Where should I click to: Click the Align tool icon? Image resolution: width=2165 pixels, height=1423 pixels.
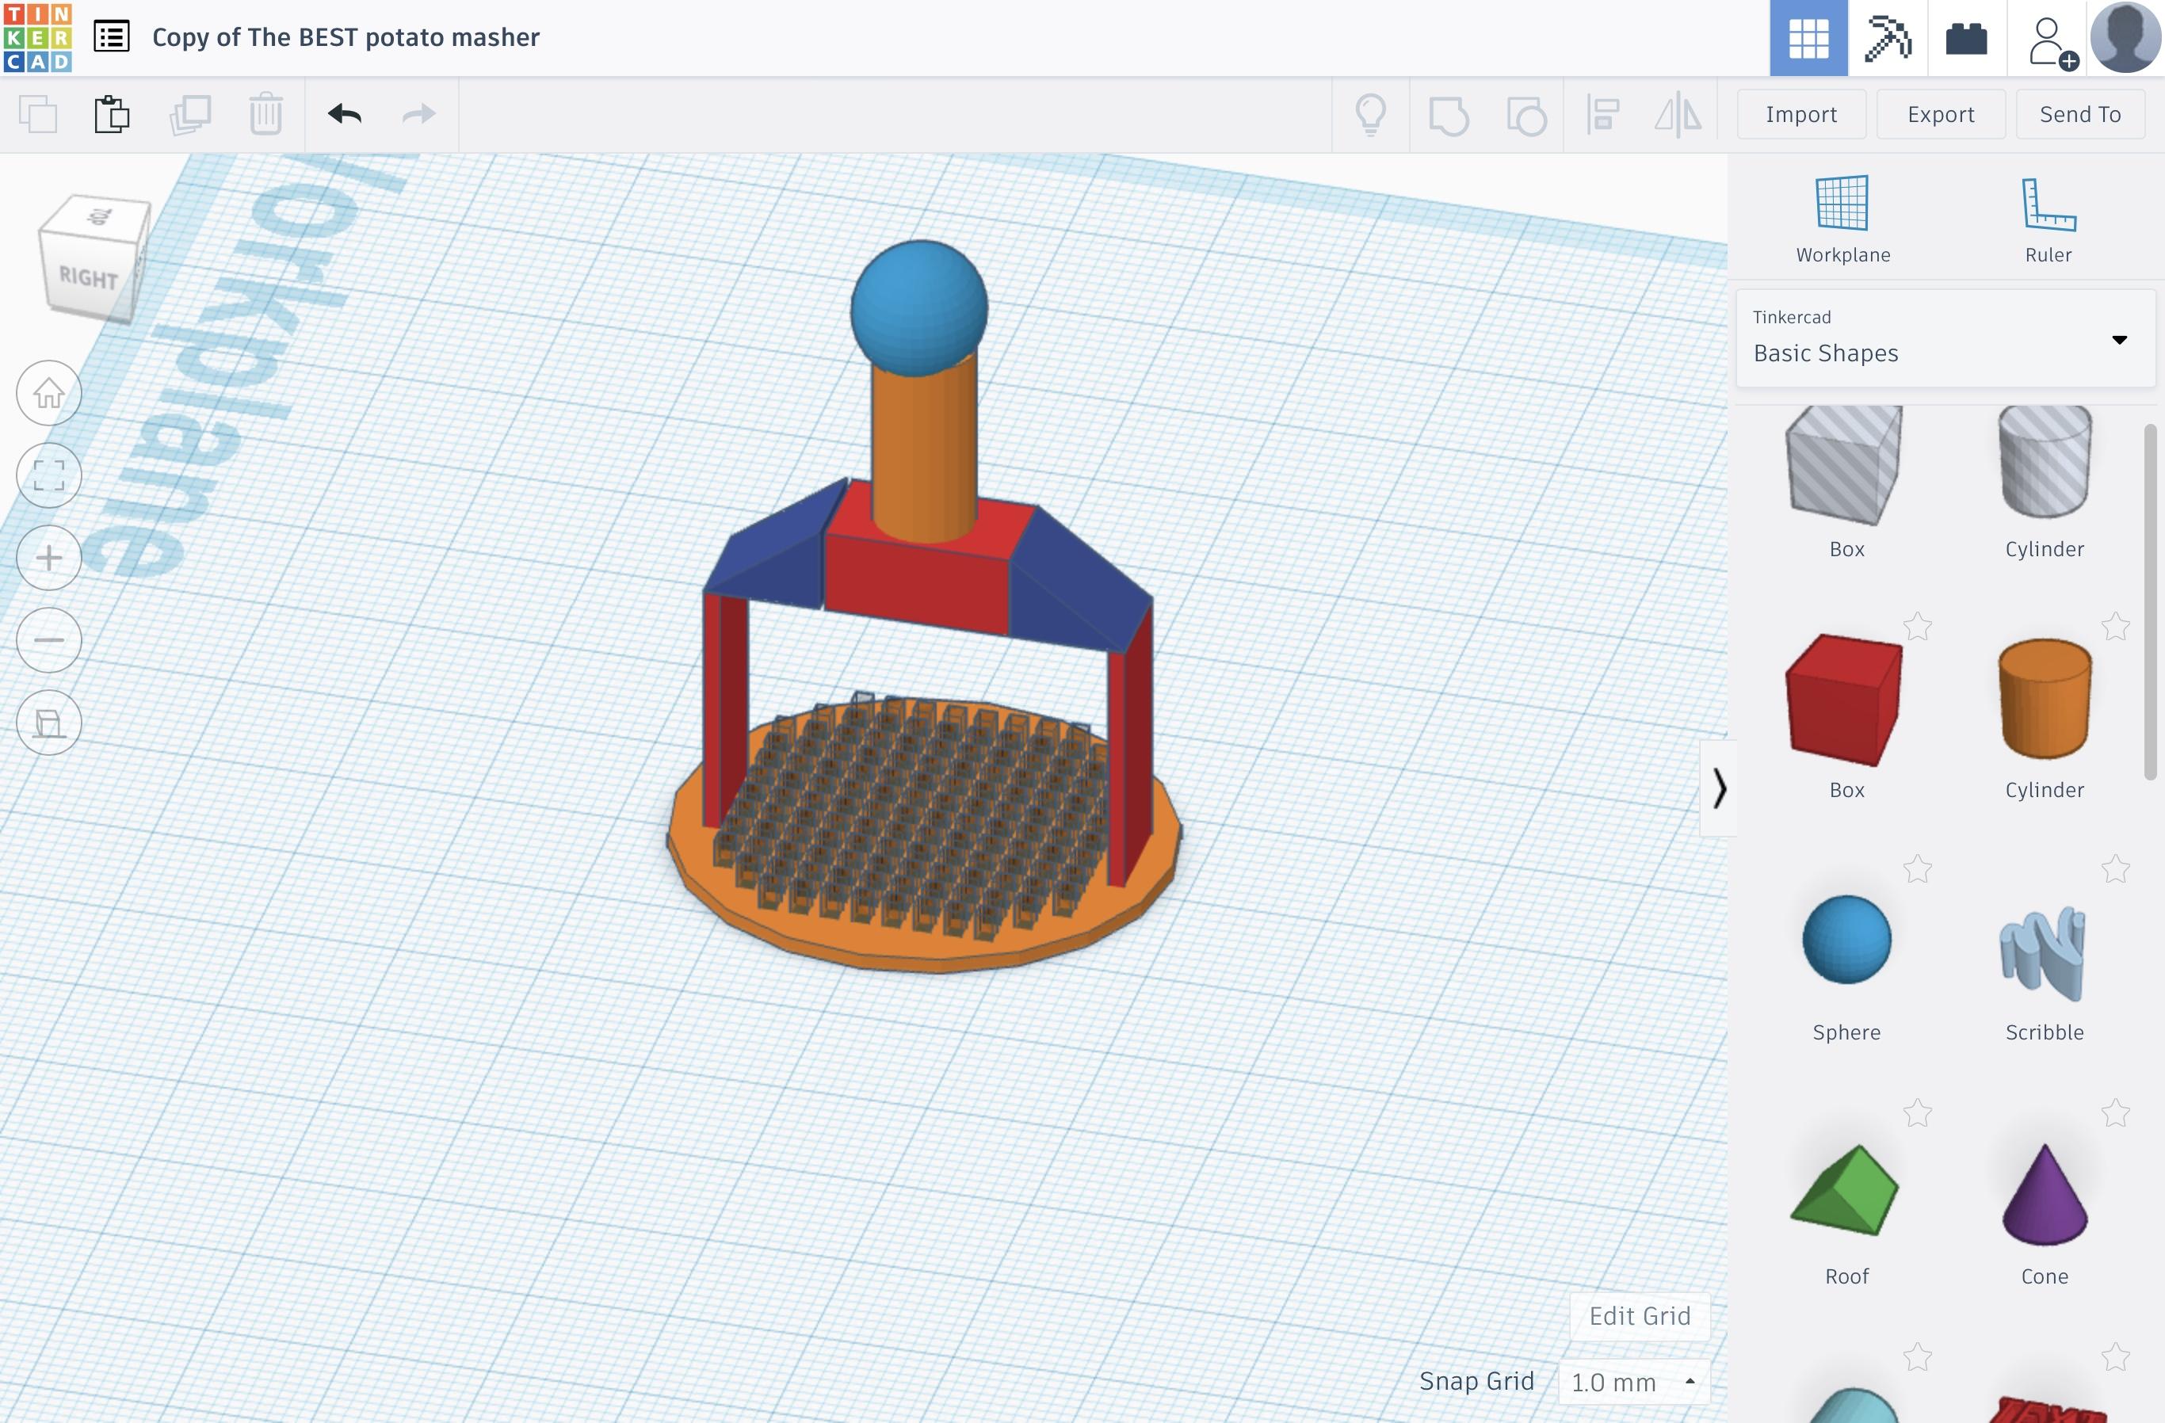1603,116
